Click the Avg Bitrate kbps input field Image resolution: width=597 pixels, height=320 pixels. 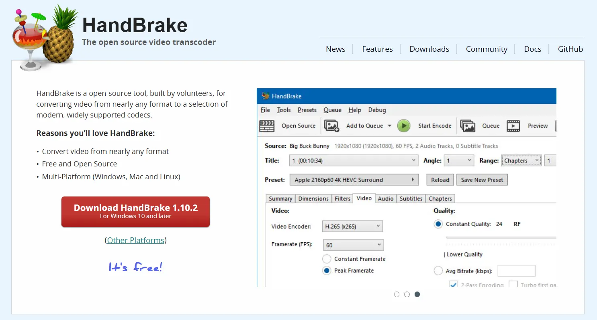click(x=517, y=271)
